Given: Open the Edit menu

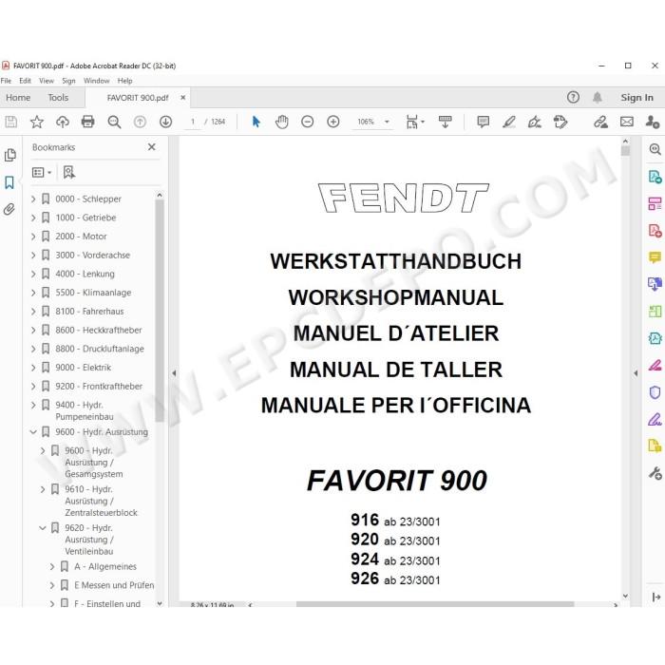Looking at the screenshot, I should click(25, 81).
